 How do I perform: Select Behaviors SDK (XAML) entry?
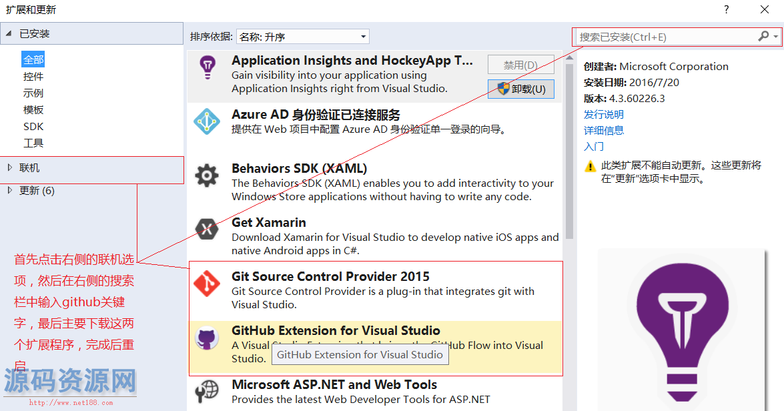click(374, 182)
